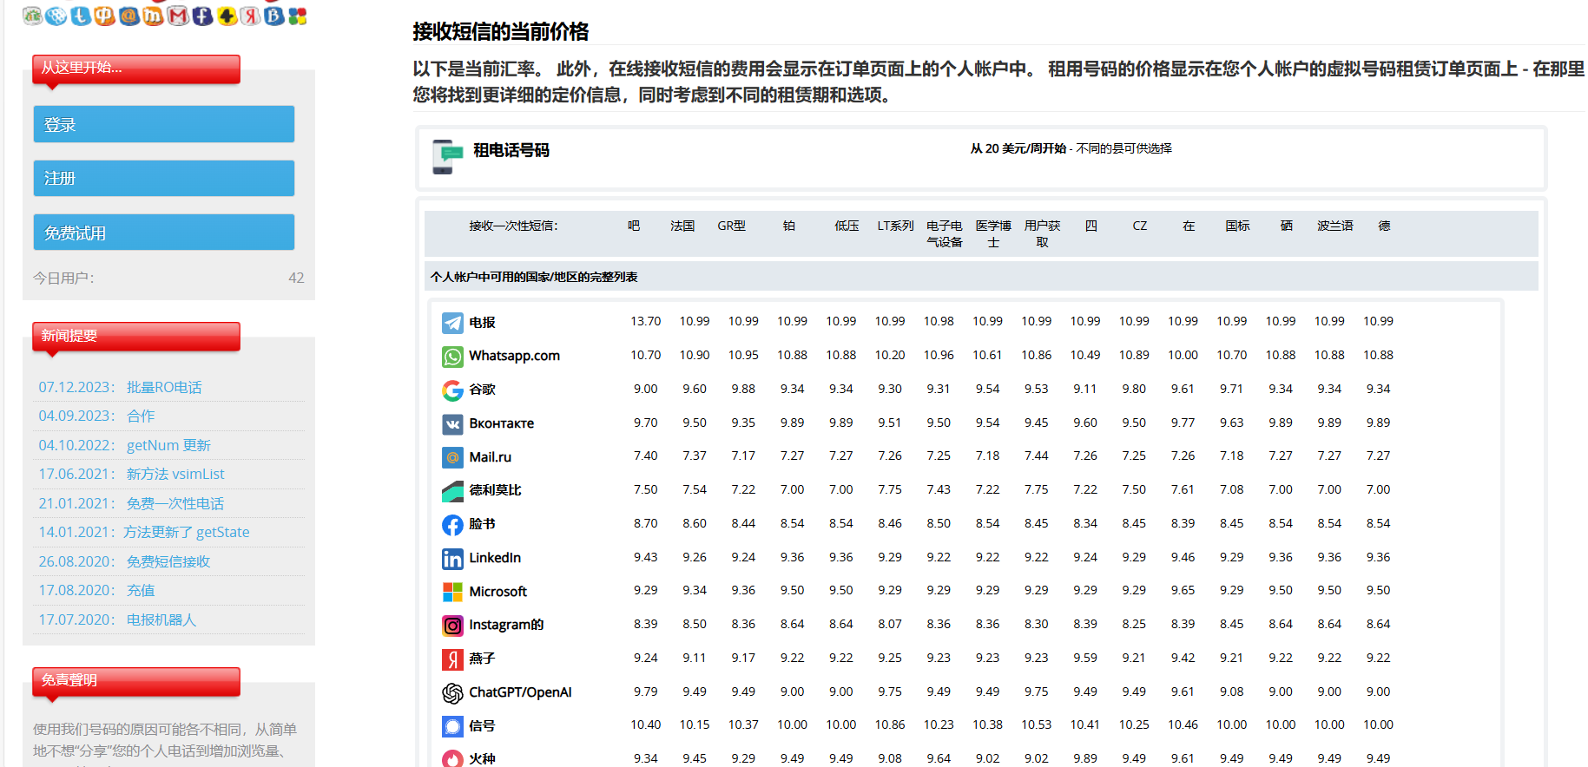Screen dimensions: 1588x767
Task: Click the GR型 column header
Action: point(731,226)
